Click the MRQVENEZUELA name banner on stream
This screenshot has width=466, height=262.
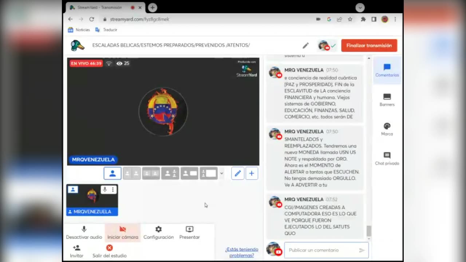point(93,159)
